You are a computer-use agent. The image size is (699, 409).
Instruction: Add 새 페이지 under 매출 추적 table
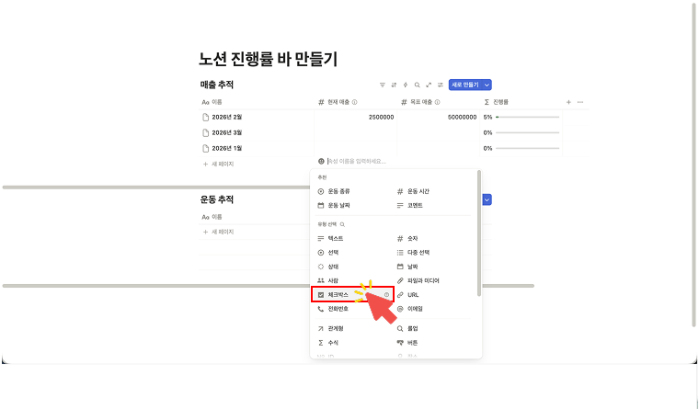[219, 164]
